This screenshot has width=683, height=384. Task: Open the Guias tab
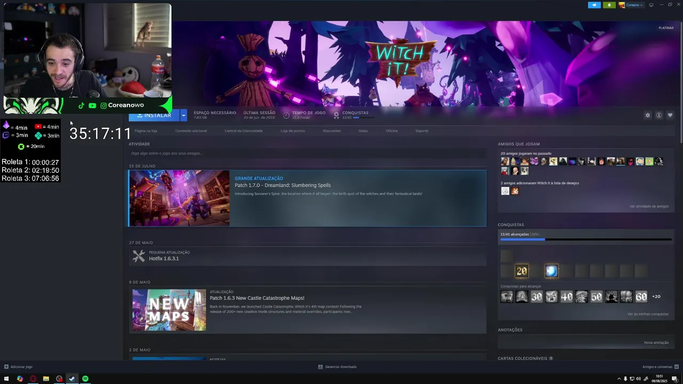tap(363, 131)
